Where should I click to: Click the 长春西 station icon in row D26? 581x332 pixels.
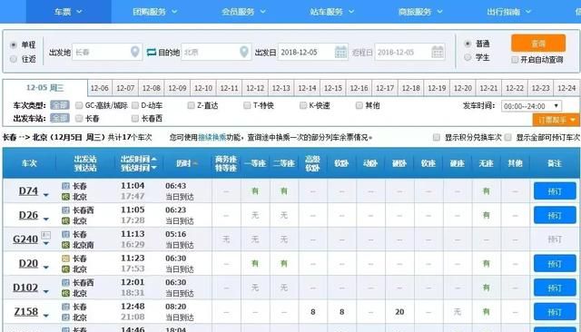pyautogui.click(x=65, y=210)
